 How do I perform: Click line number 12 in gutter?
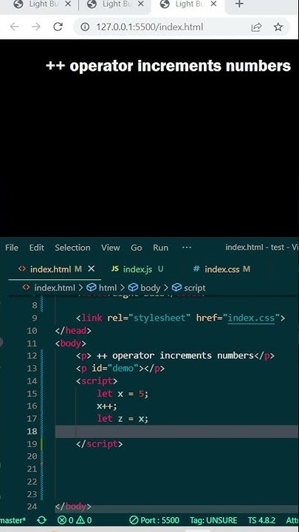tap(32, 355)
